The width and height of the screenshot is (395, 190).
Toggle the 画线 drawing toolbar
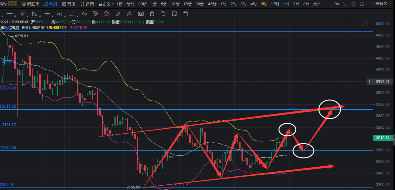(x=51, y=4)
